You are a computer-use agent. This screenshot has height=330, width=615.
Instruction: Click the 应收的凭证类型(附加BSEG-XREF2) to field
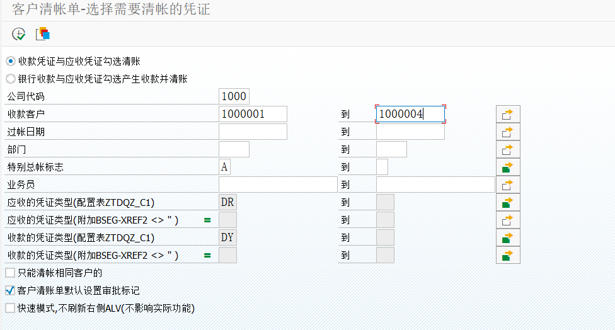click(385, 220)
